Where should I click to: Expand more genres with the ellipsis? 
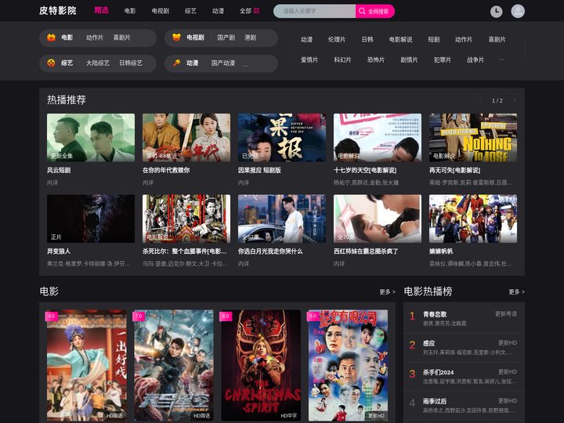pos(501,60)
